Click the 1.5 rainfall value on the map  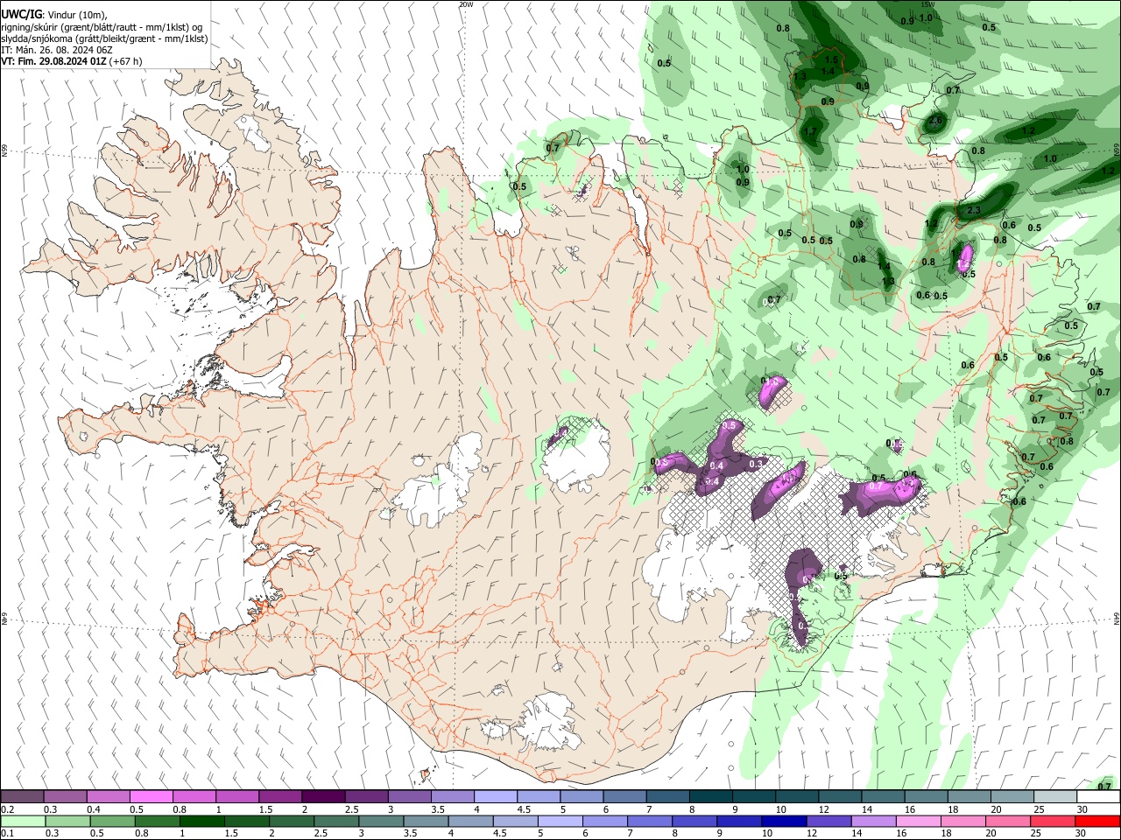(x=832, y=59)
